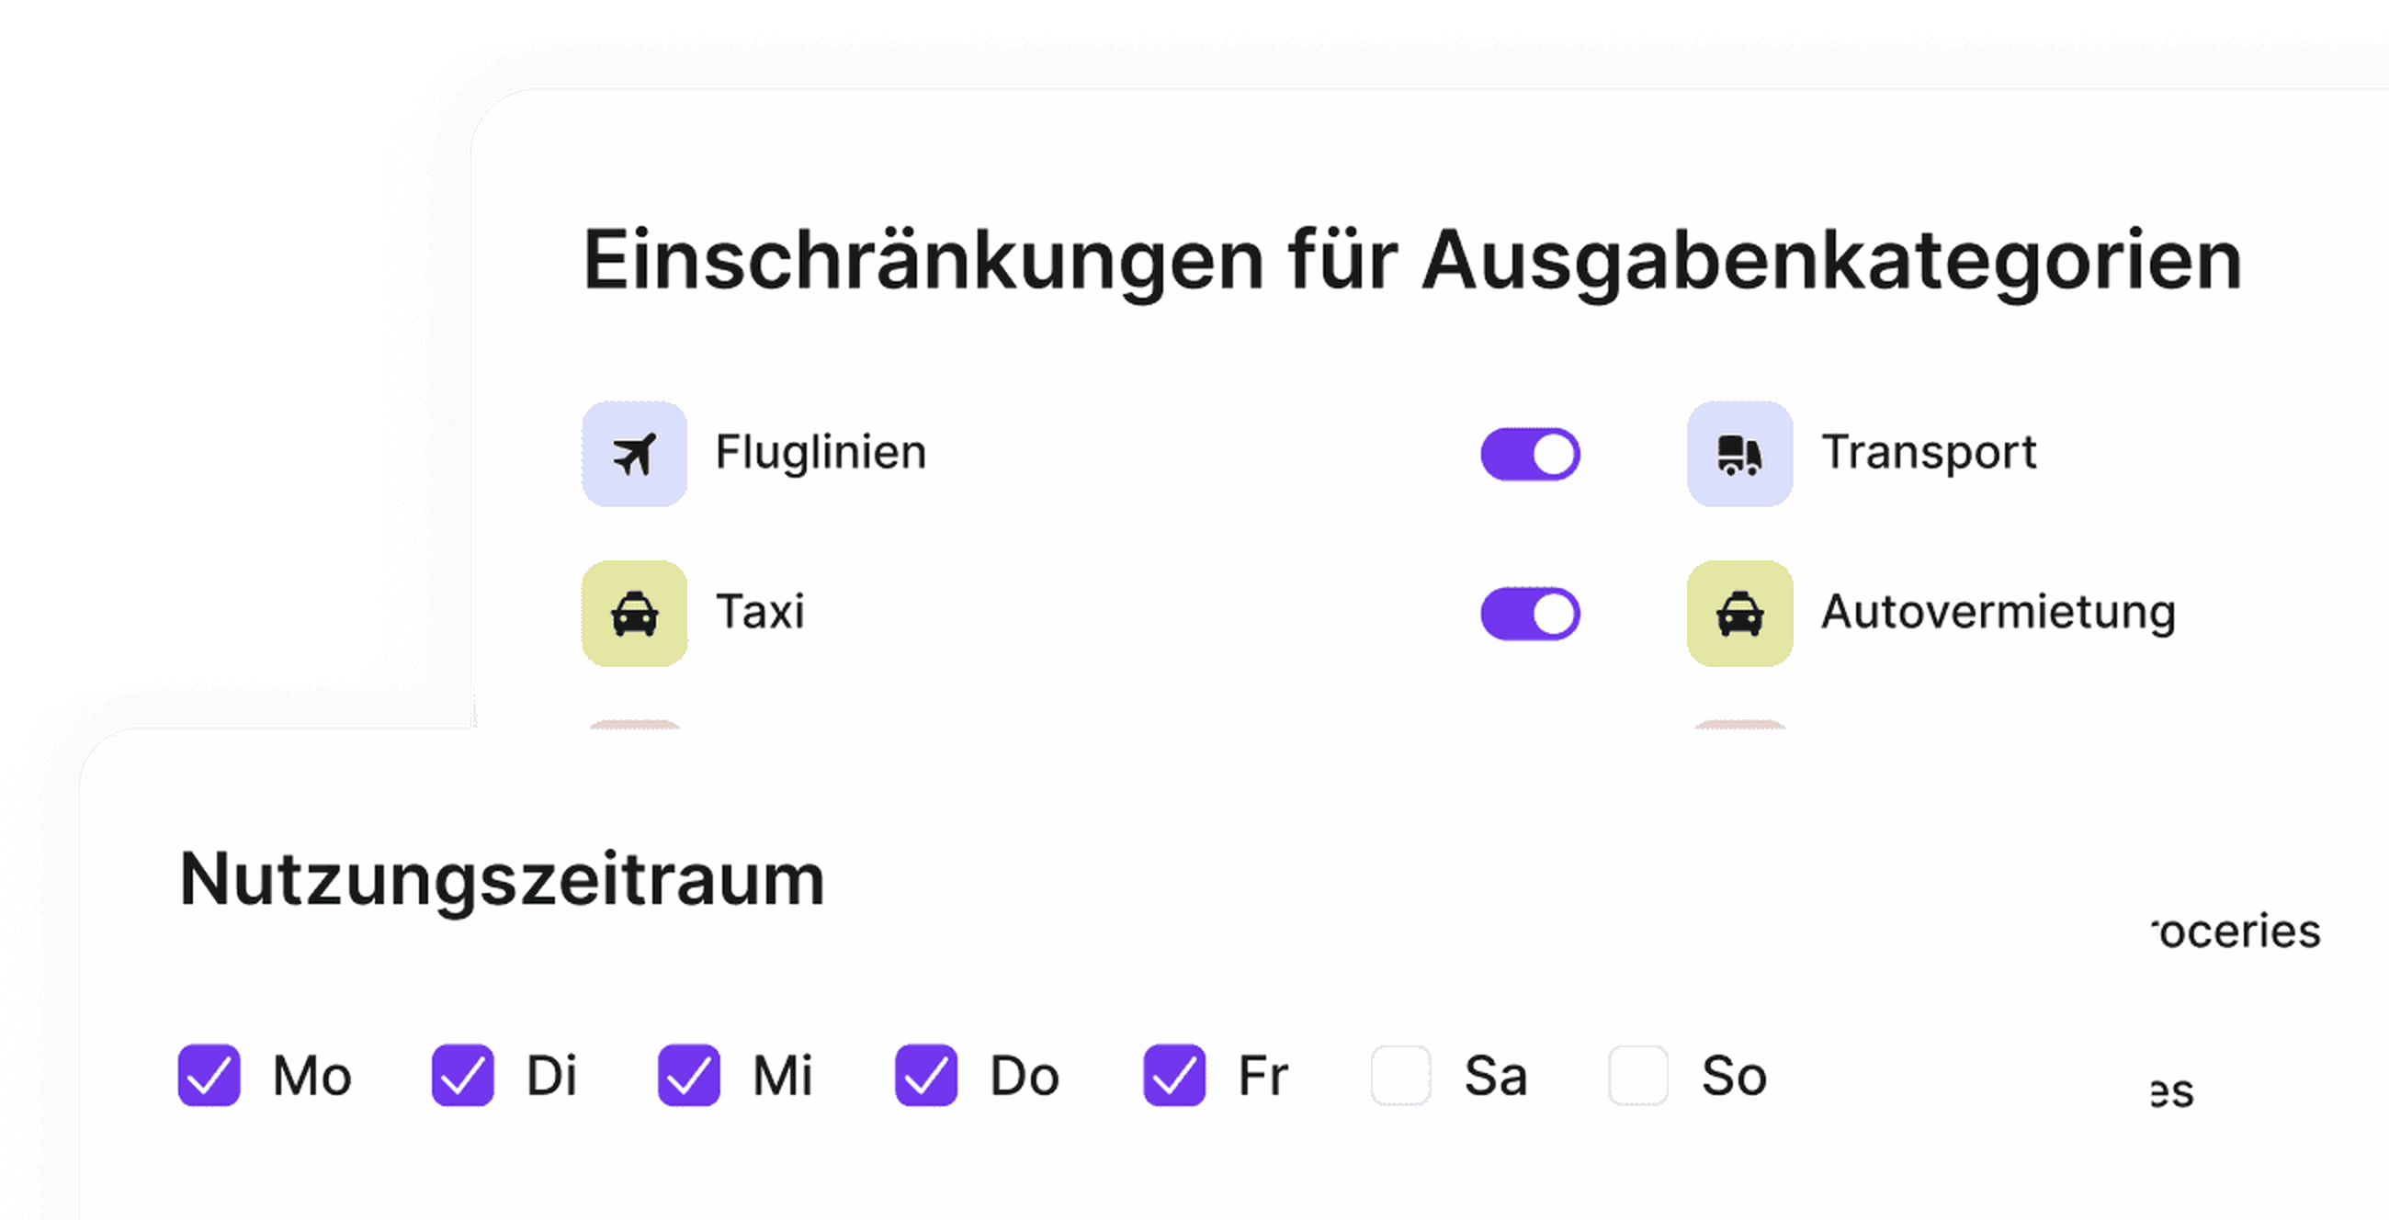2389x1220 pixels.
Task: Turn off the Taxi toggle switch
Action: [x=1530, y=614]
